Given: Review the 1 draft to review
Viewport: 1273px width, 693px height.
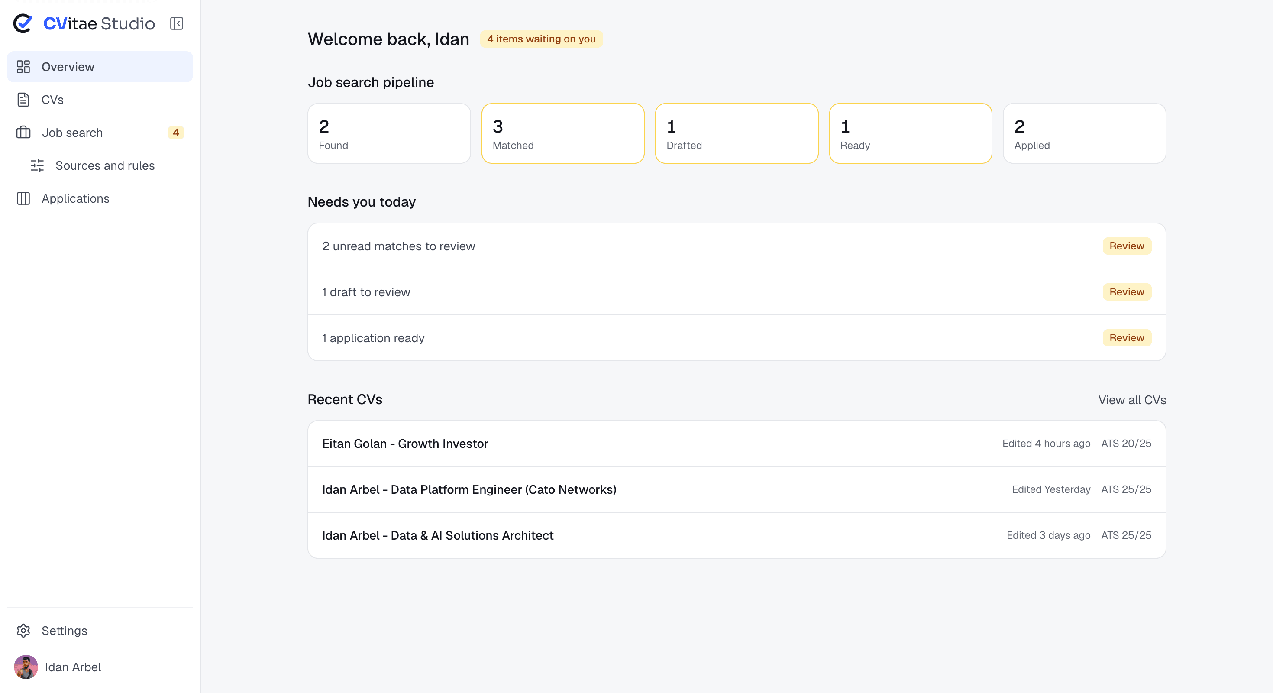Looking at the screenshot, I should coord(1127,292).
